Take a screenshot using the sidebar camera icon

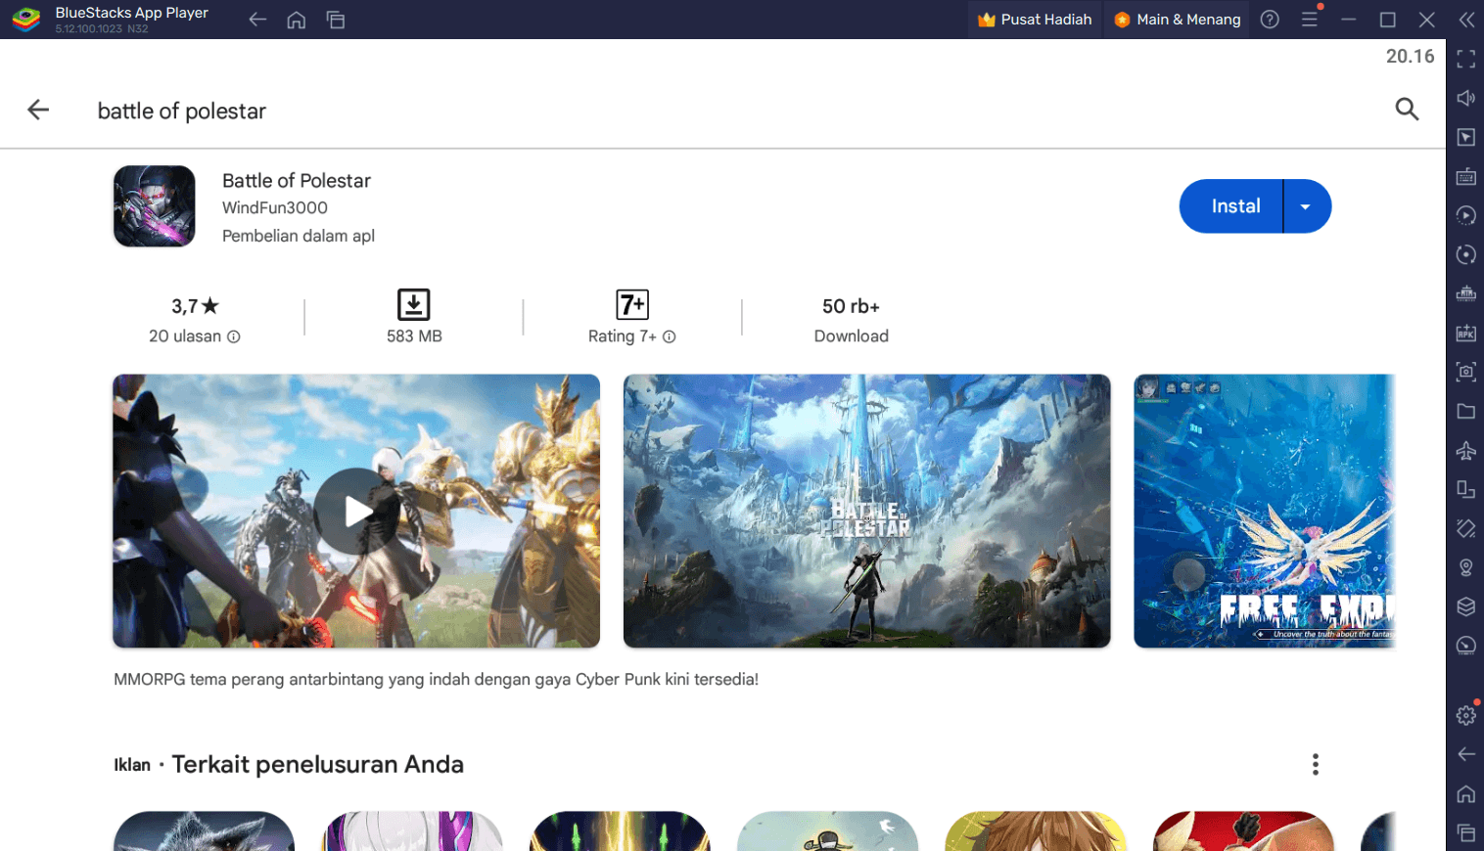point(1465,372)
